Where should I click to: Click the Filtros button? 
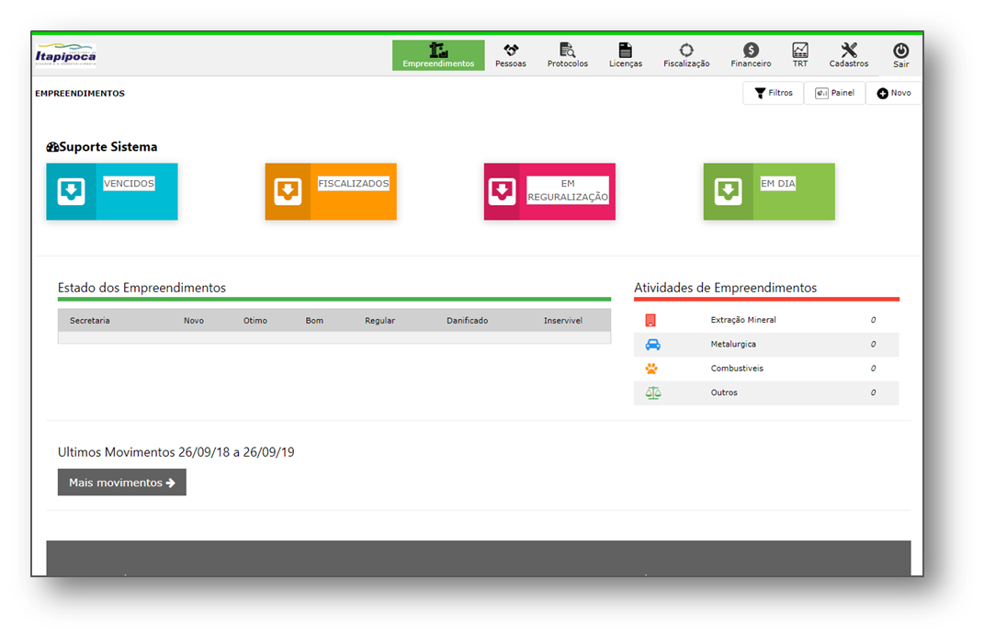[x=773, y=93]
